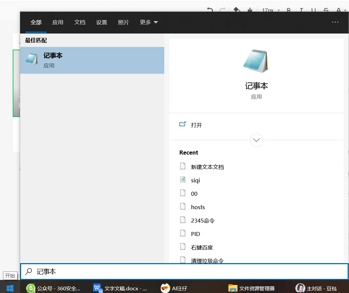
Task: Expand the 更多 dropdown filter
Action: click(149, 22)
